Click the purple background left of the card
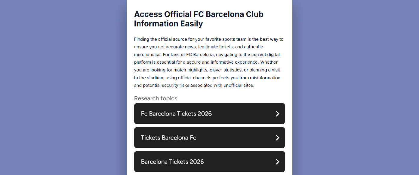419x175 pixels. pos(63,87)
